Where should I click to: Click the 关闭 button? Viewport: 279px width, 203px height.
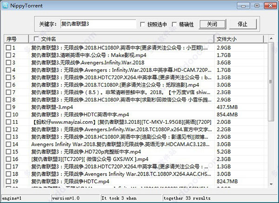[x=213, y=24]
